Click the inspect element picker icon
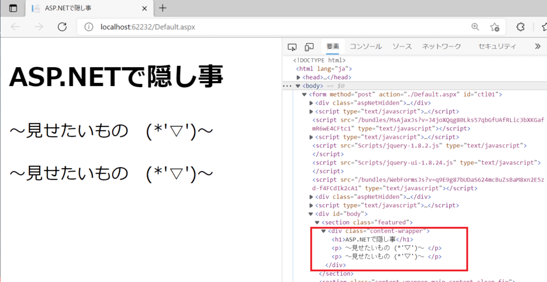Screen dimensions: 547x282 point(292,47)
